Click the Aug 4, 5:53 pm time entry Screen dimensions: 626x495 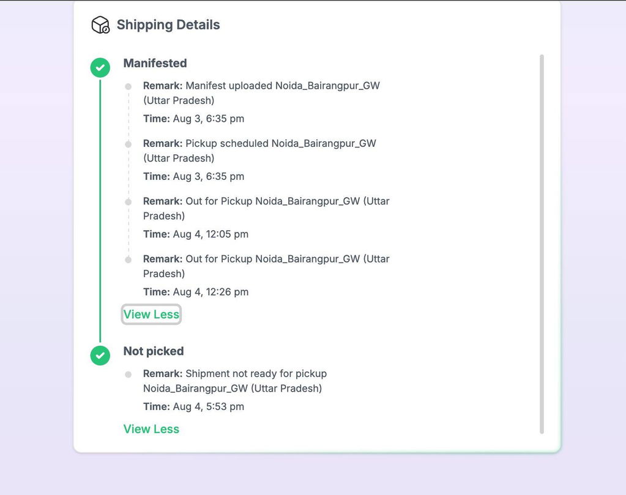point(193,407)
